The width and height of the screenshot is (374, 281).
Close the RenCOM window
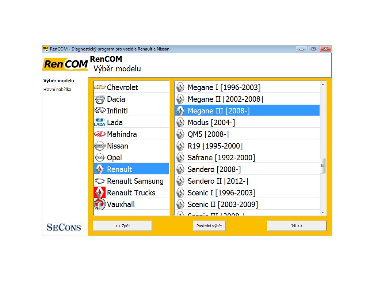coord(325,49)
